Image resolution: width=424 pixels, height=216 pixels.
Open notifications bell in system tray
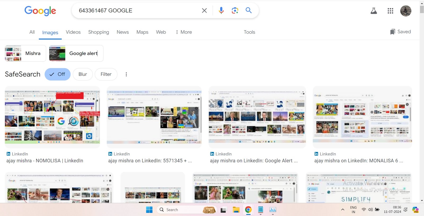click(x=405, y=210)
